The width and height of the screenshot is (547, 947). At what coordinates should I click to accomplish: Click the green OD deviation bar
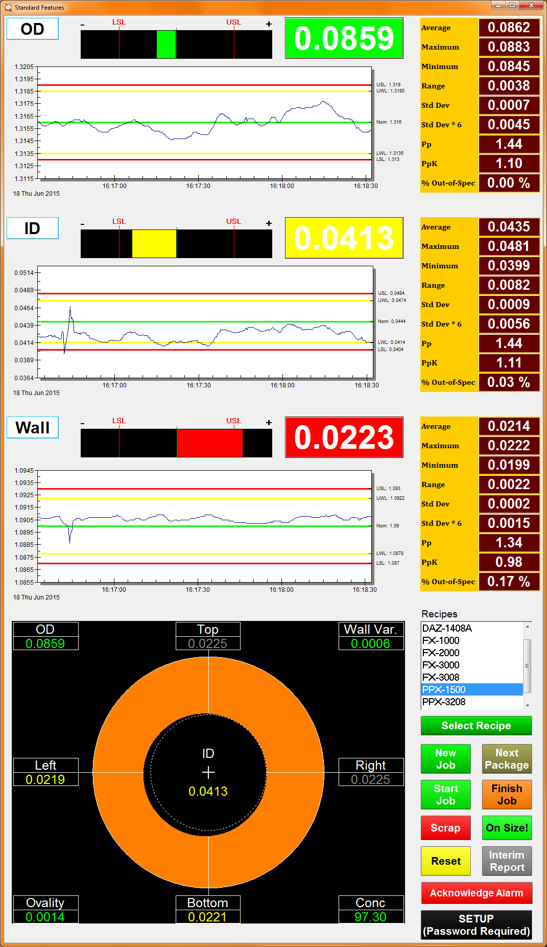click(166, 44)
